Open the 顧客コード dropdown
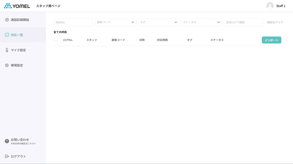This screenshot has width=293, height=164. 116,22
